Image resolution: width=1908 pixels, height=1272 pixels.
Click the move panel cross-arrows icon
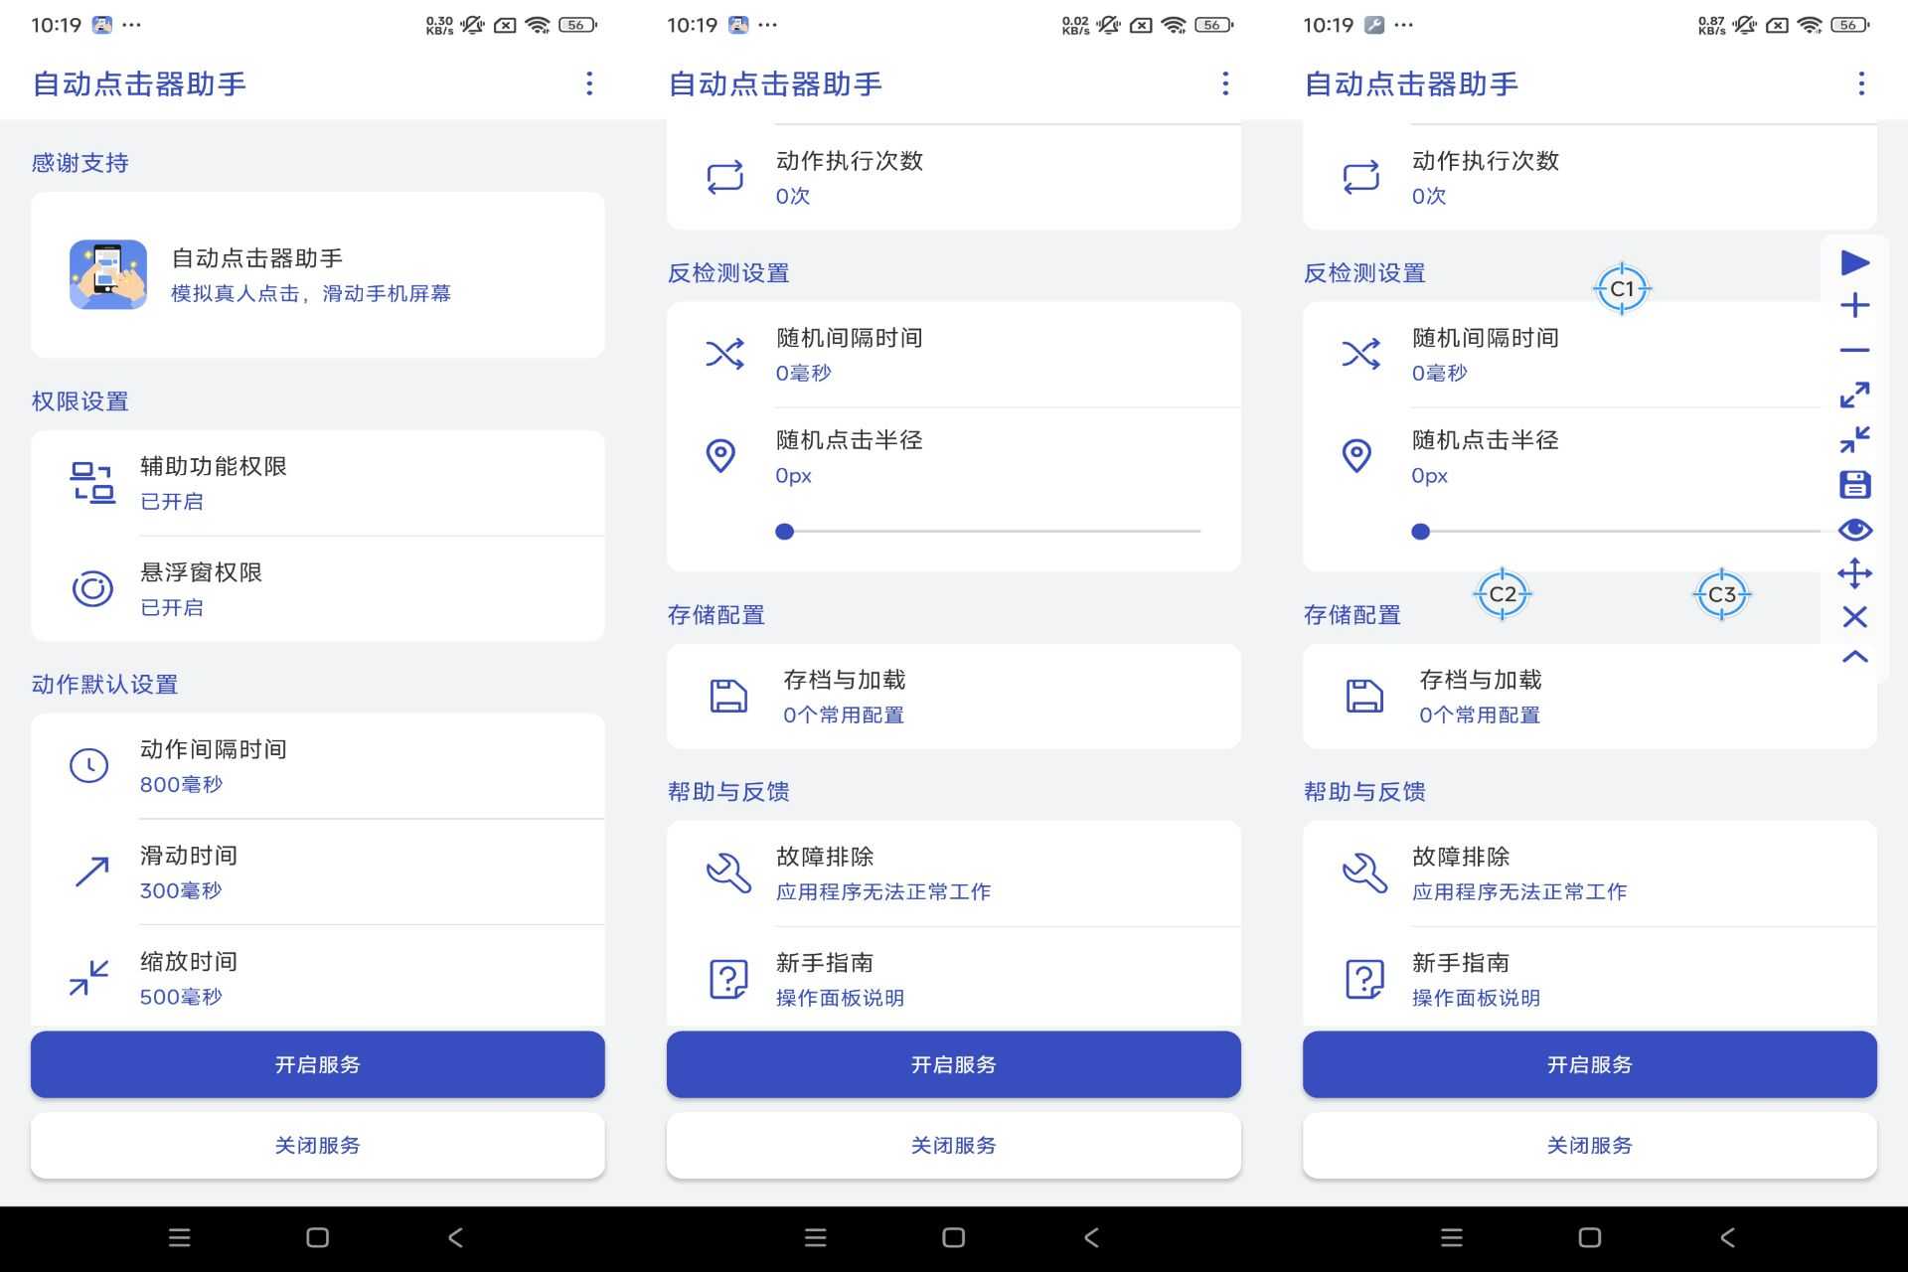tap(1854, 573)
